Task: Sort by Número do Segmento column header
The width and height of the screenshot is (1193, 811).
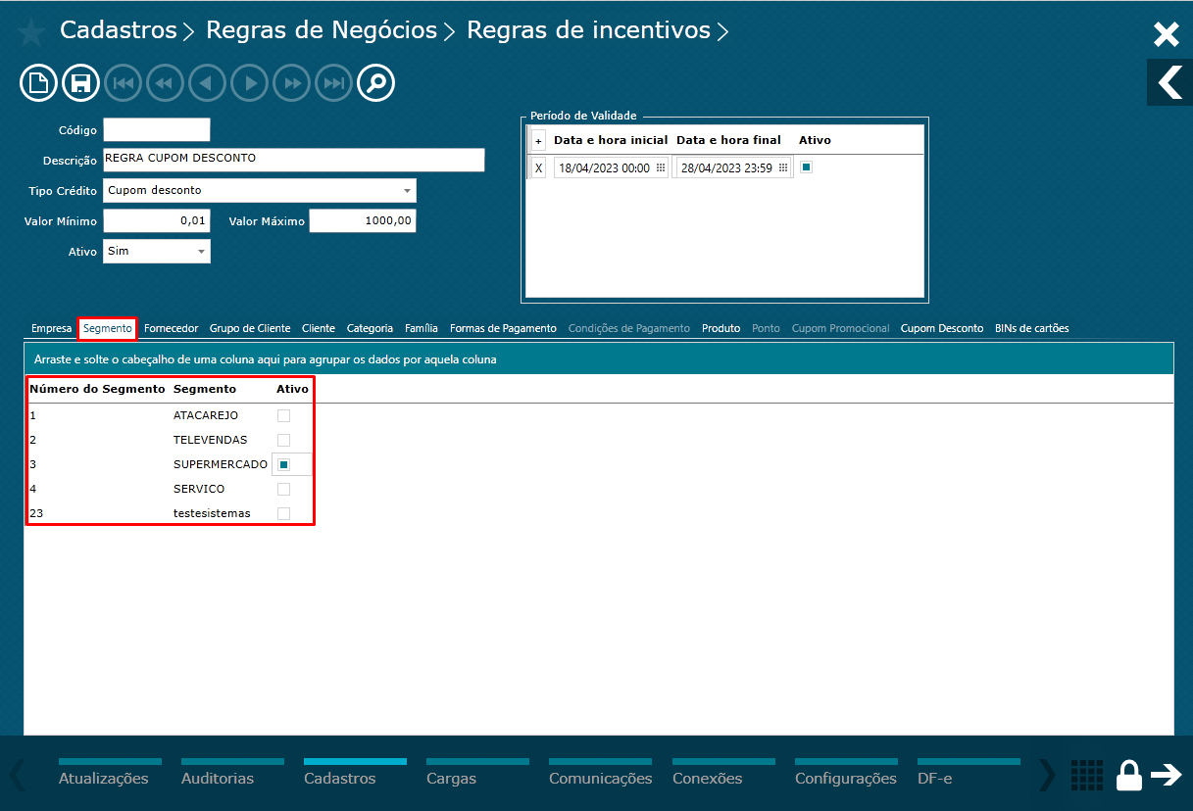Action: (x=97, y=389)
